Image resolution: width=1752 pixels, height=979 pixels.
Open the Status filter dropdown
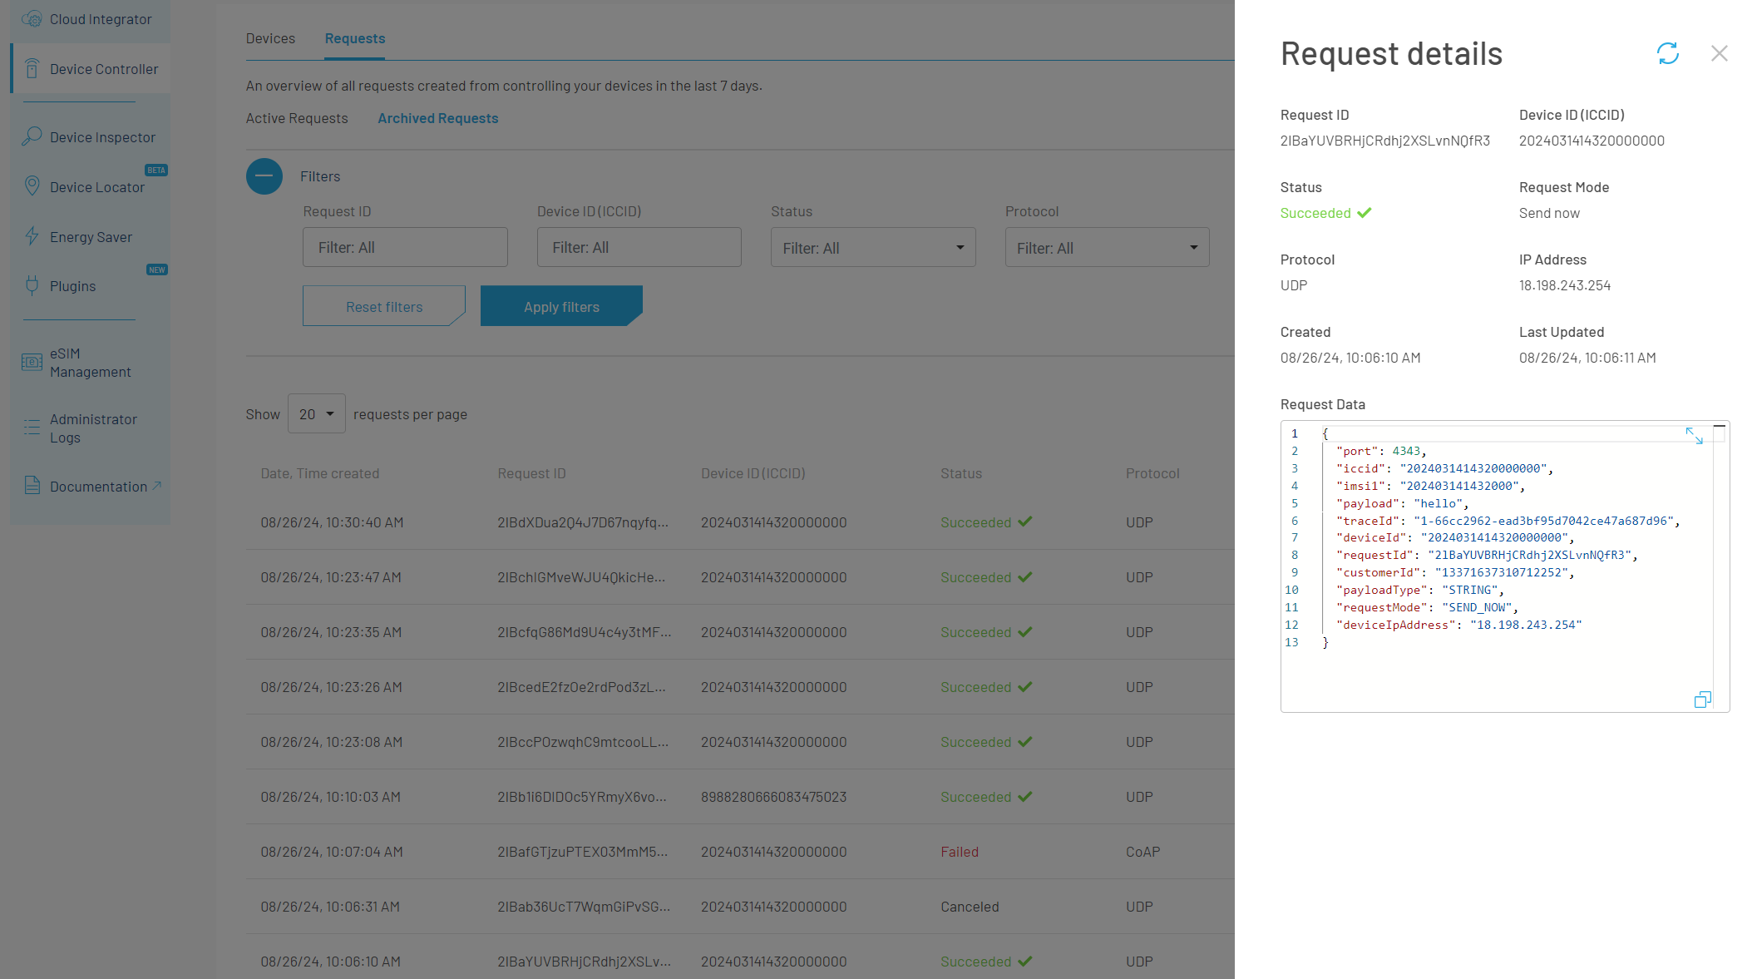click(x=872, y=248)
